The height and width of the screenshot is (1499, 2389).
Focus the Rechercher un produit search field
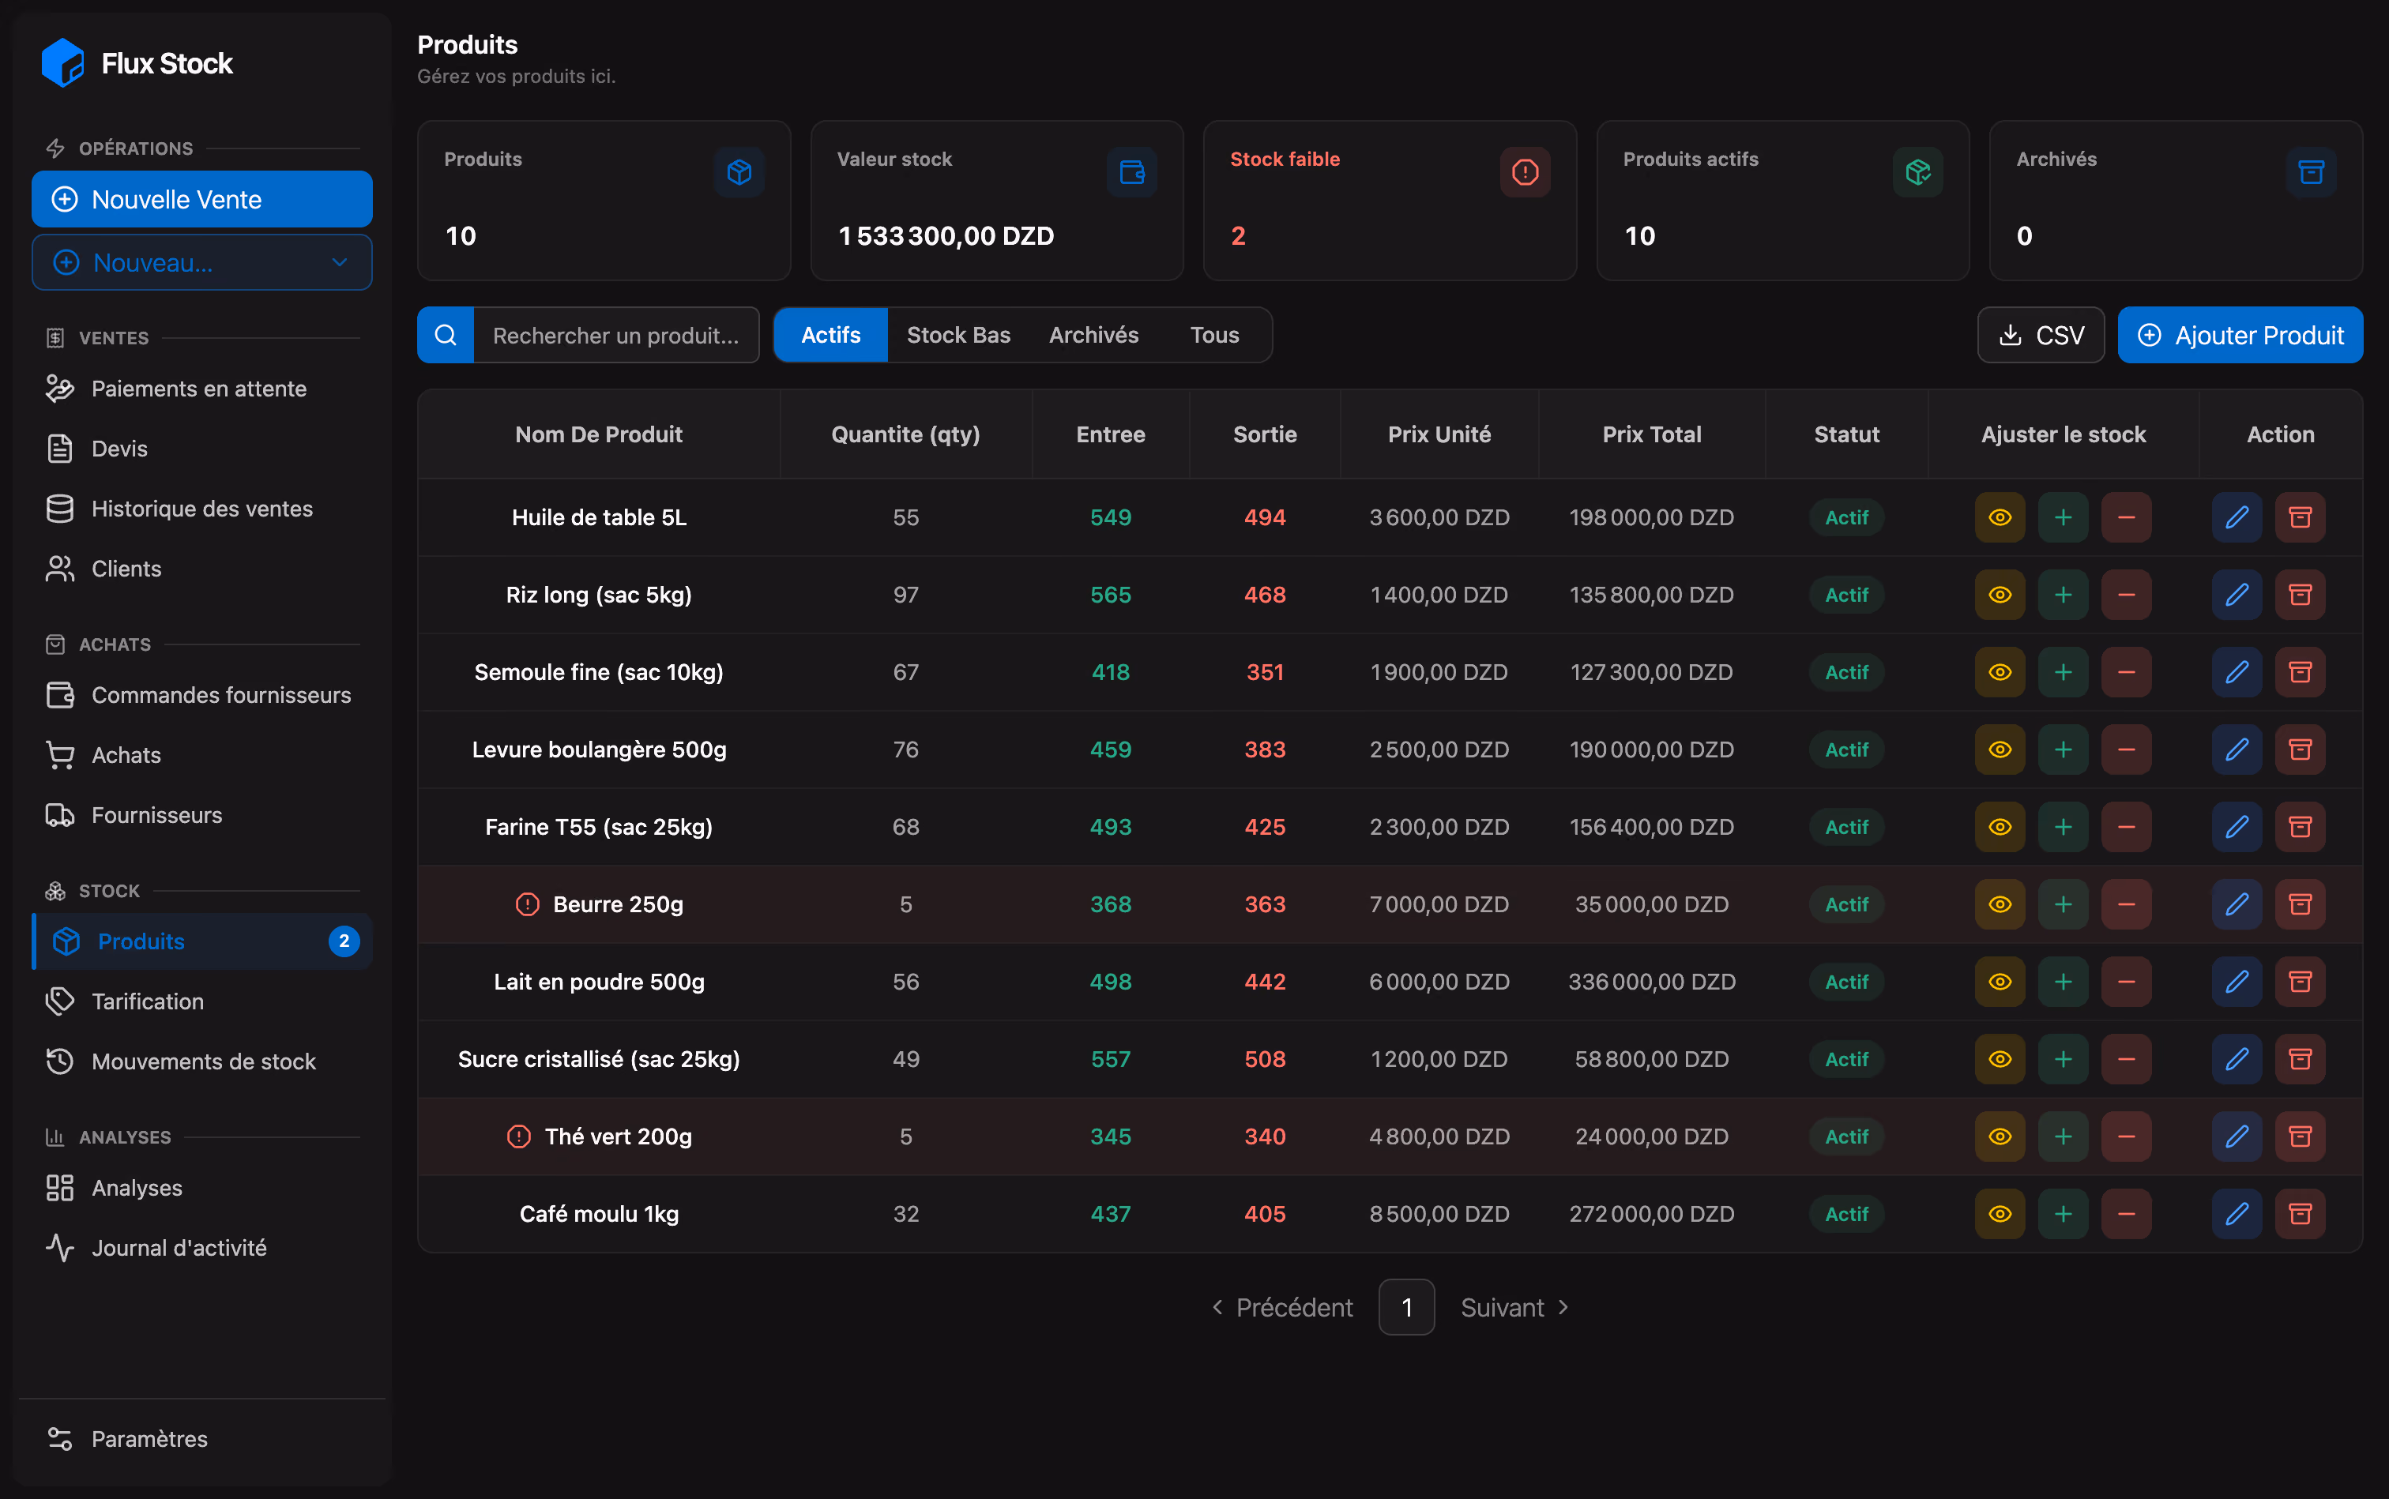[616, 335]
